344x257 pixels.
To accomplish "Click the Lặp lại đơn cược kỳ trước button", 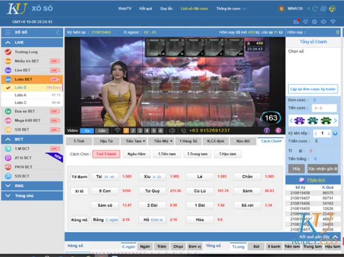I will click(x=313, y=89).
